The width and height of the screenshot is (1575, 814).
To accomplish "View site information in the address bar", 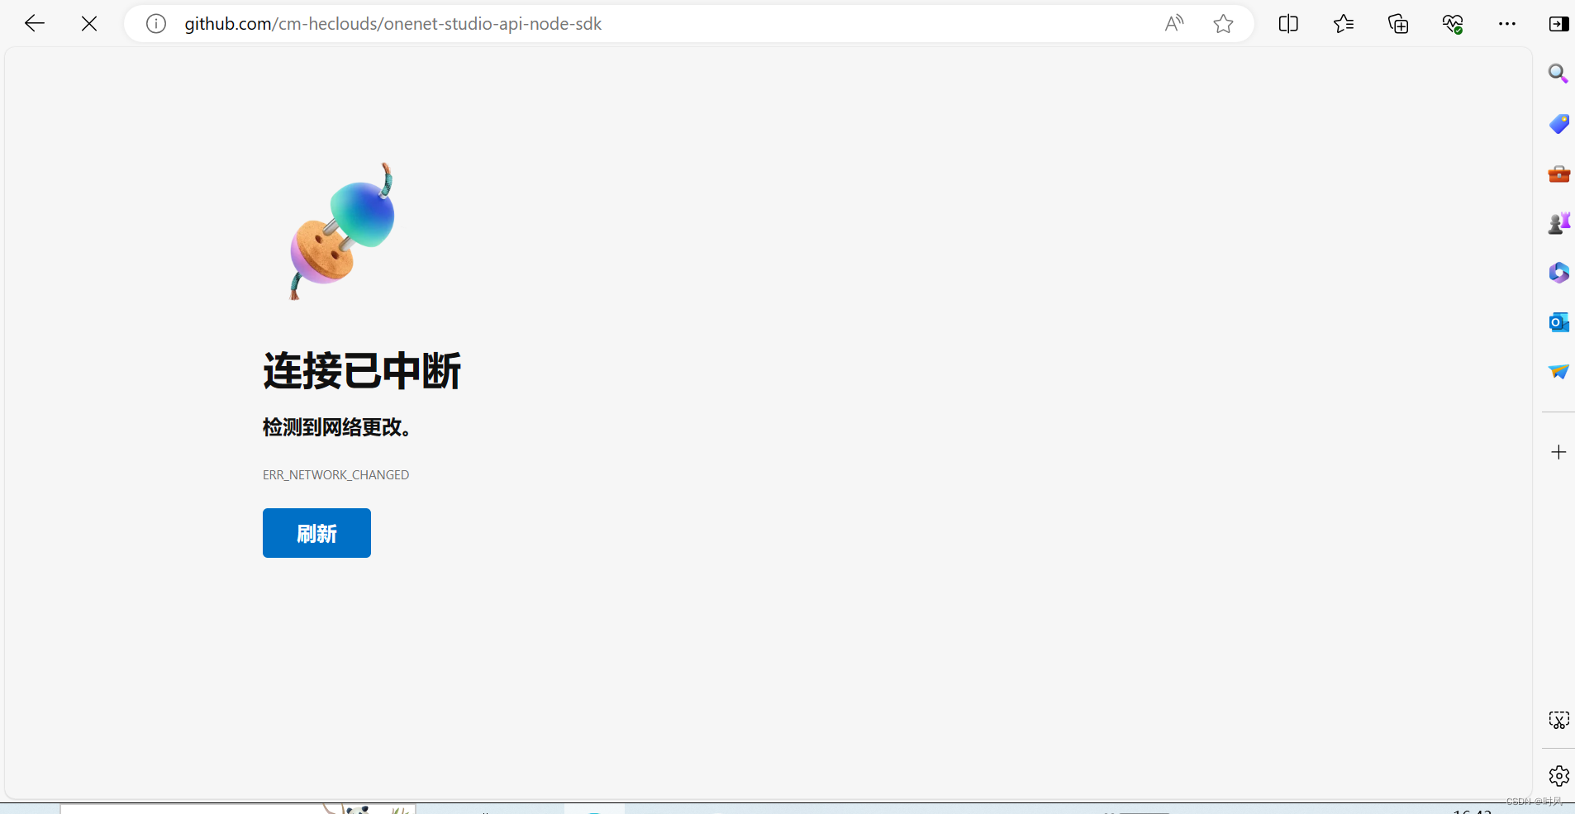I will tap(155, 23).
